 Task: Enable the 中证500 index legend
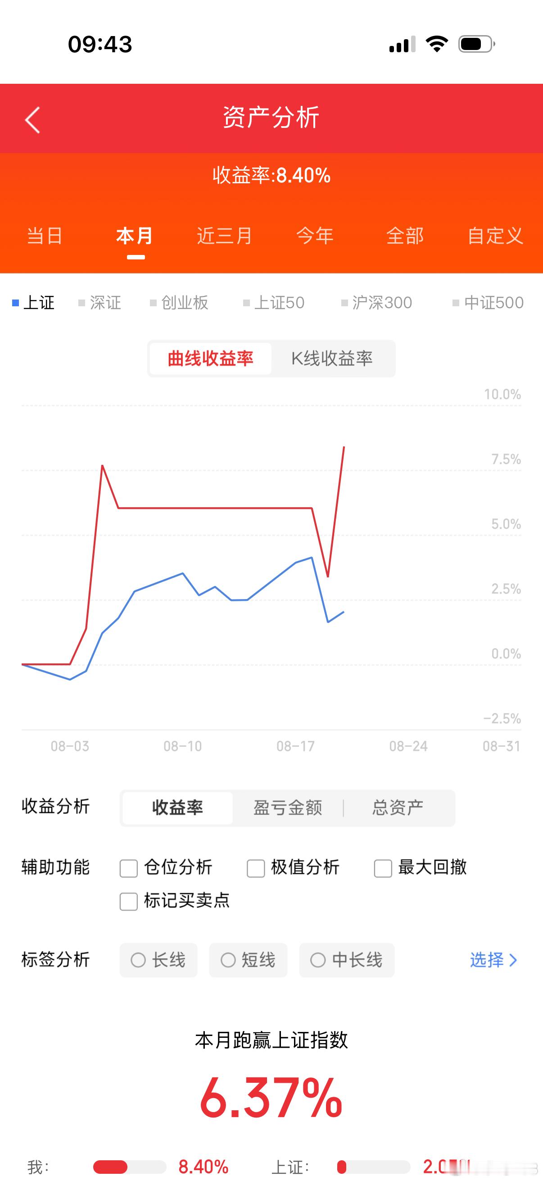488,303
